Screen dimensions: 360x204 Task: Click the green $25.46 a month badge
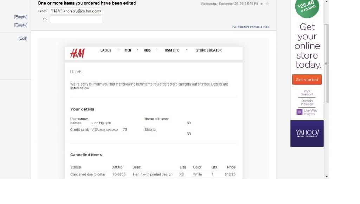307,8
